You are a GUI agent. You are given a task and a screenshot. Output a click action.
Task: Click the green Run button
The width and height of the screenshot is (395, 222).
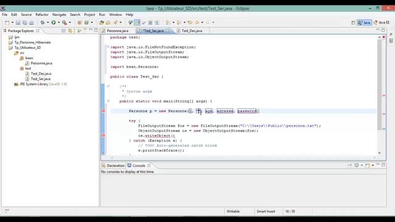click(54, 23)
